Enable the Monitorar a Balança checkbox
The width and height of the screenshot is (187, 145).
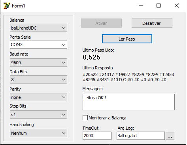pos(85,118)
